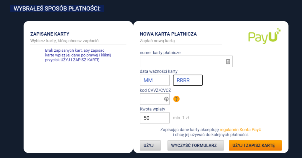Click the 'Kwota wpłaty' label
Screen dimensions: 302x158
coord(152,109)
